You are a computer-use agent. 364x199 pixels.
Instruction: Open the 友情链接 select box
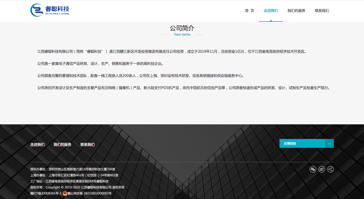tap(307, 144)
